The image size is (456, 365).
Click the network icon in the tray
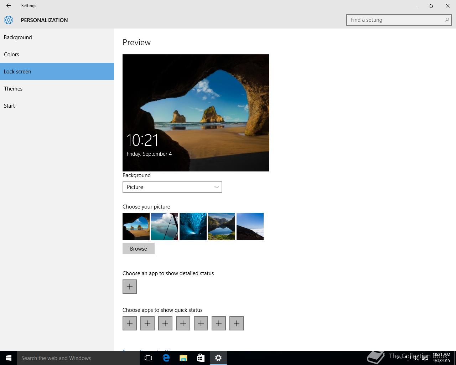408,358
